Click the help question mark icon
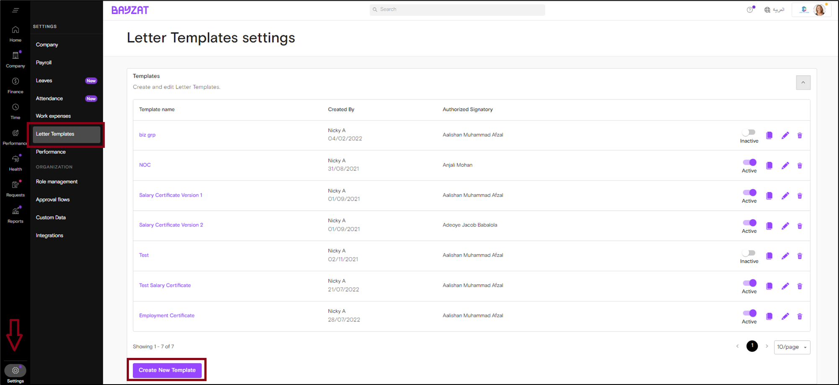Viewport: 839px width, 385px height. pos(750,10)
